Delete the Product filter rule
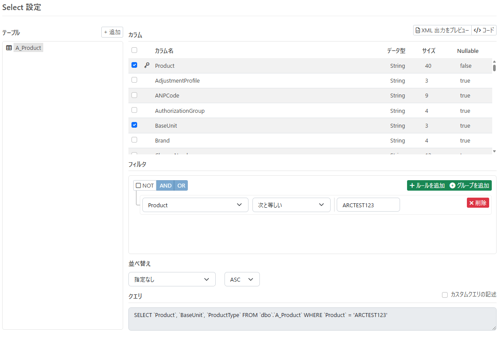 point(478,203)
